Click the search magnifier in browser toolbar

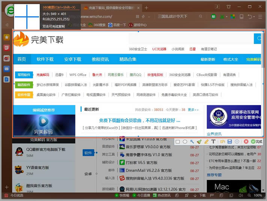point(201,16)
